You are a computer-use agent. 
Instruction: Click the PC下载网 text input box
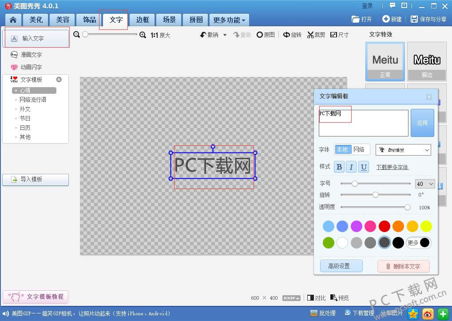tap(363, 123)
